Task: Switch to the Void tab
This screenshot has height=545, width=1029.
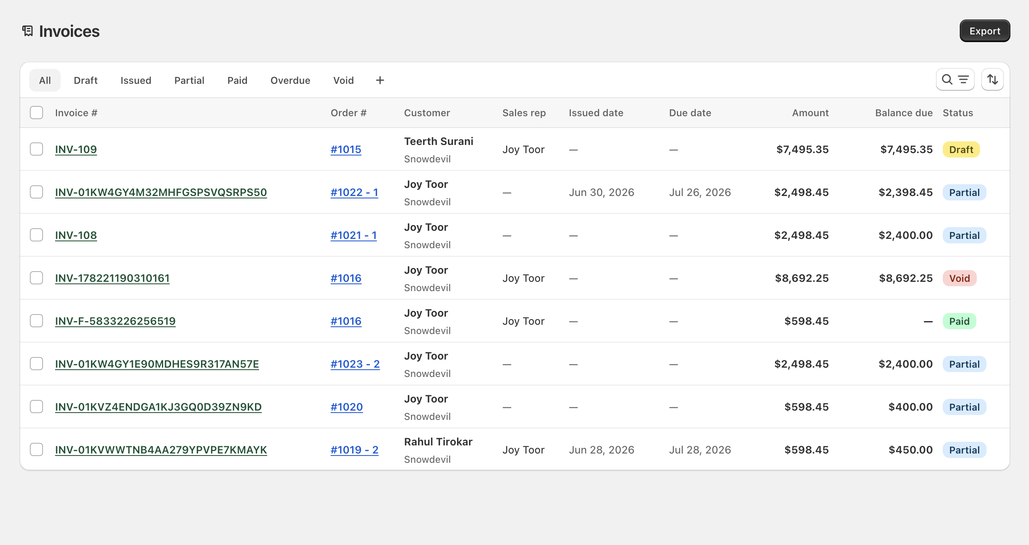Action: (x=344, y=80)
